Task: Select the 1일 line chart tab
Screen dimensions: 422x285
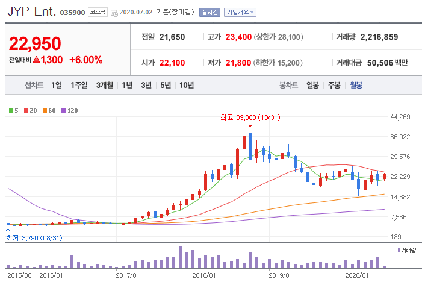Action: 57,85
